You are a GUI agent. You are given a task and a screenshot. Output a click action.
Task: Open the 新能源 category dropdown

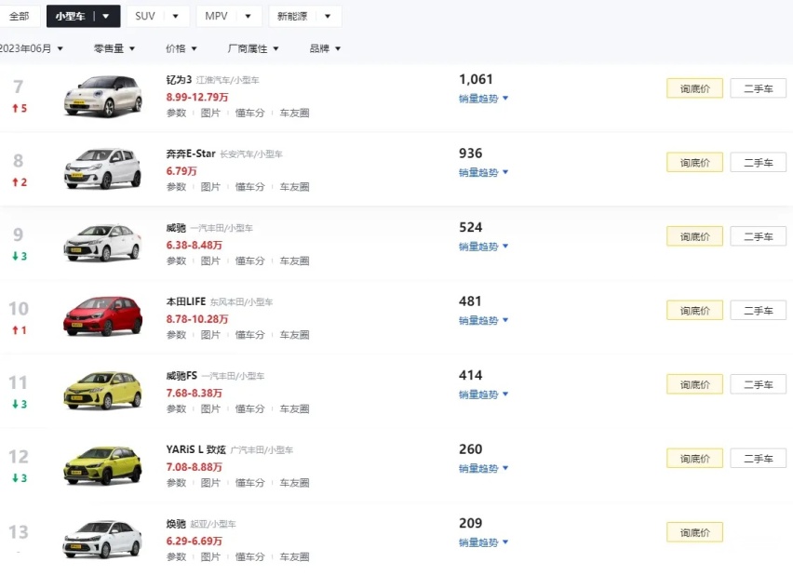tap(305, 16)
